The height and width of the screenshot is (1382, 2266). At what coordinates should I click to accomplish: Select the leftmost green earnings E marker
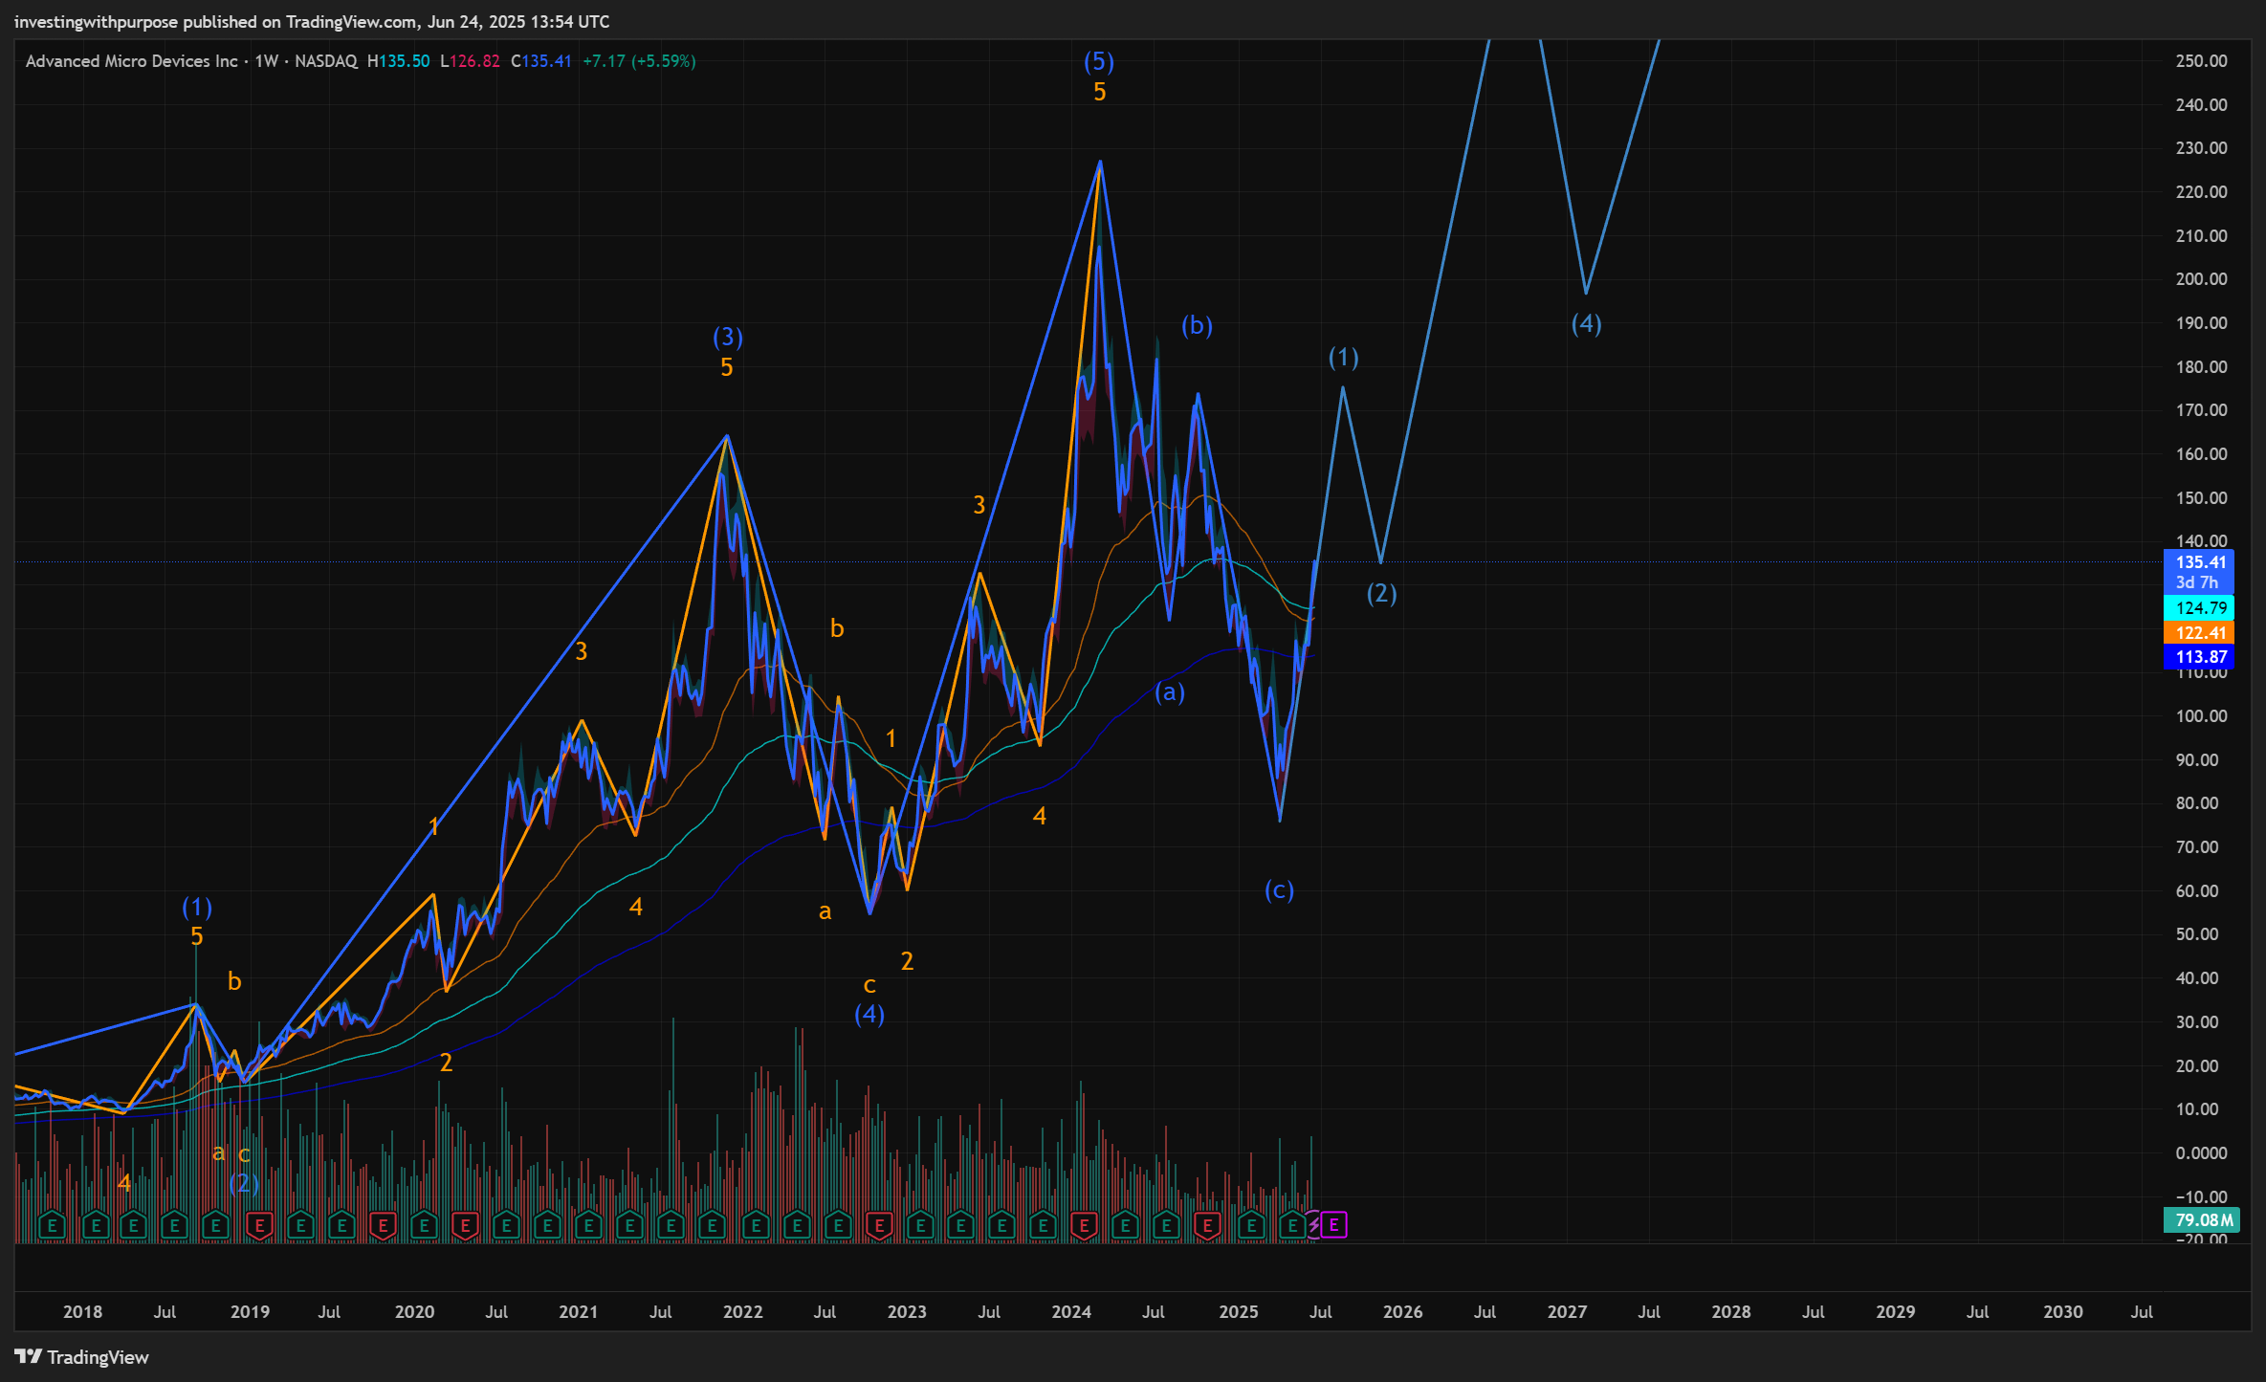(x=53, y=1224)
